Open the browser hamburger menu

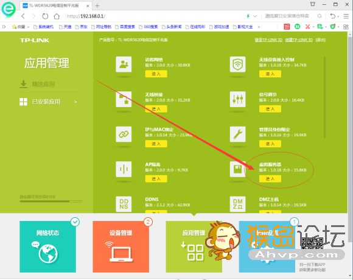click(x=346, y=16)
